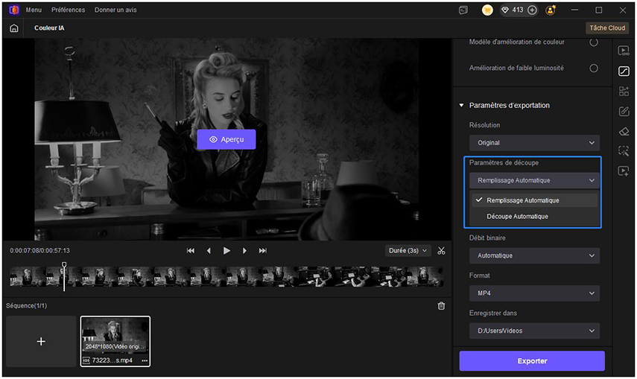
Task: Open the message center icon
Action: tap(463, 10)
